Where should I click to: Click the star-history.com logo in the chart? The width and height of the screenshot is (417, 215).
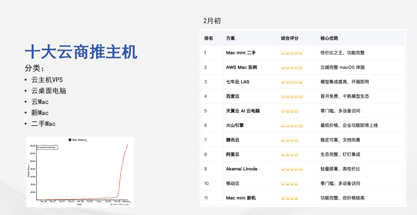pyautogui.click(x=120, y=204)
